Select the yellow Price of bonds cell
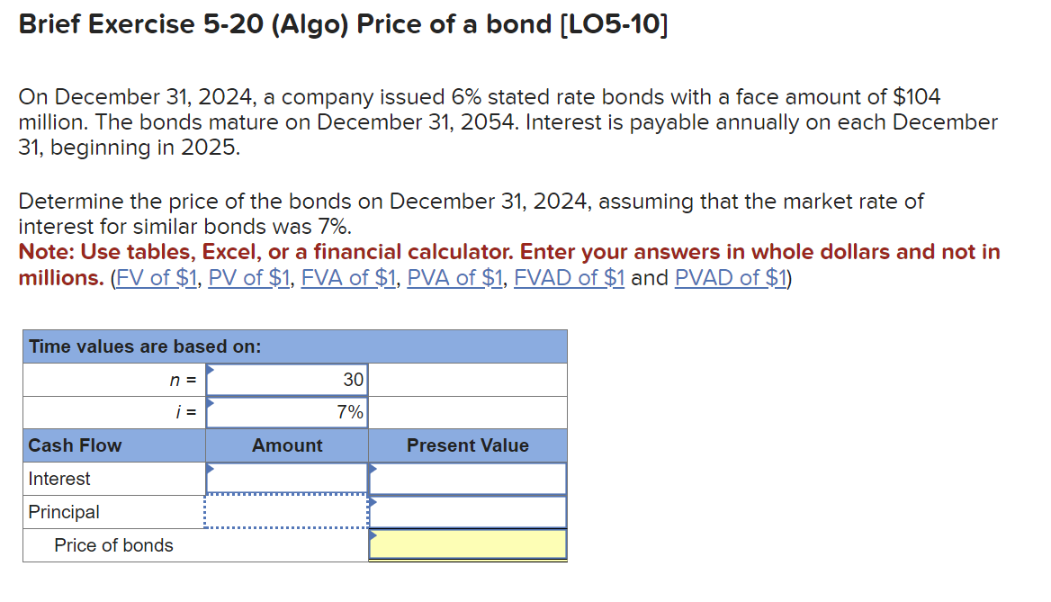 (x=468, y=544)
